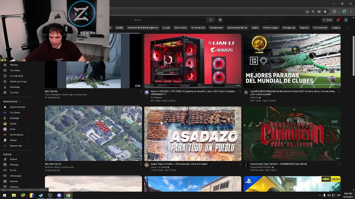
Task: Open the Chrome three-dot menu
Action: pos(351,12)
